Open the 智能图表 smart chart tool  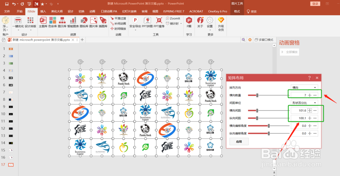[73, 22]
